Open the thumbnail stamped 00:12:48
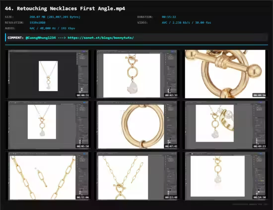Image resolution: width=273 pixels, height=210 pixels. 137,176
